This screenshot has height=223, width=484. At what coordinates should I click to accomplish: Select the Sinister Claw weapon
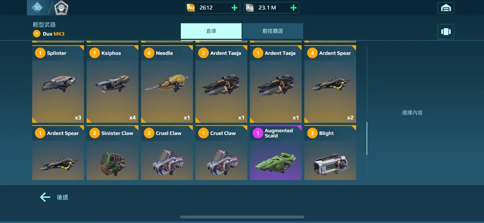pyautogui.click(x=112, y=153)
